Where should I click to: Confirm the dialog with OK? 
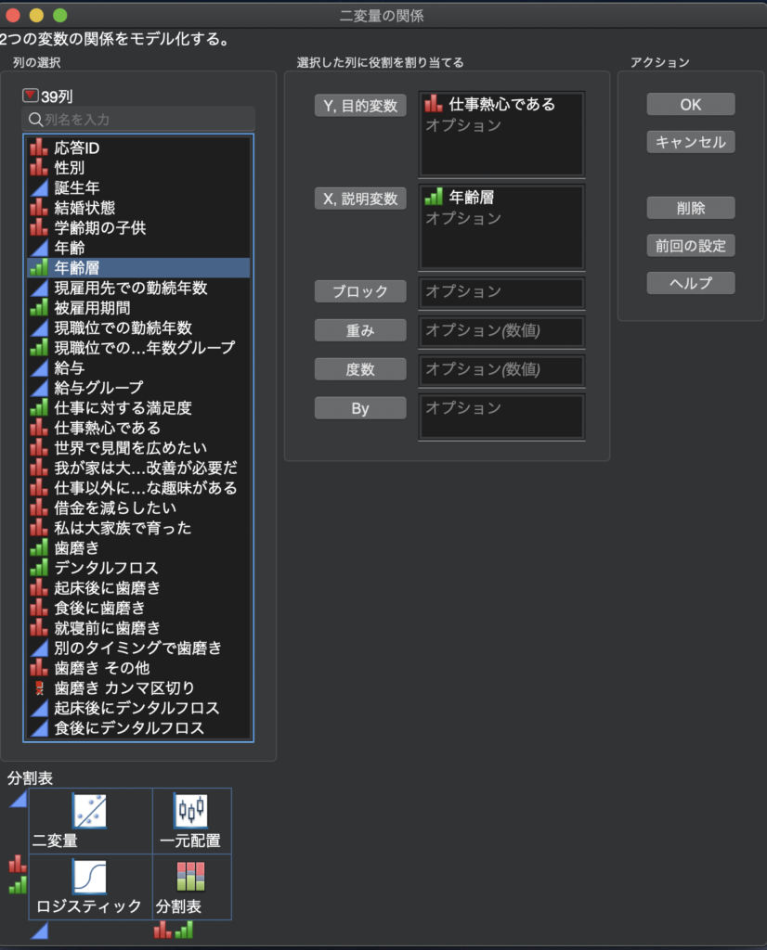[x=691, y=104]
